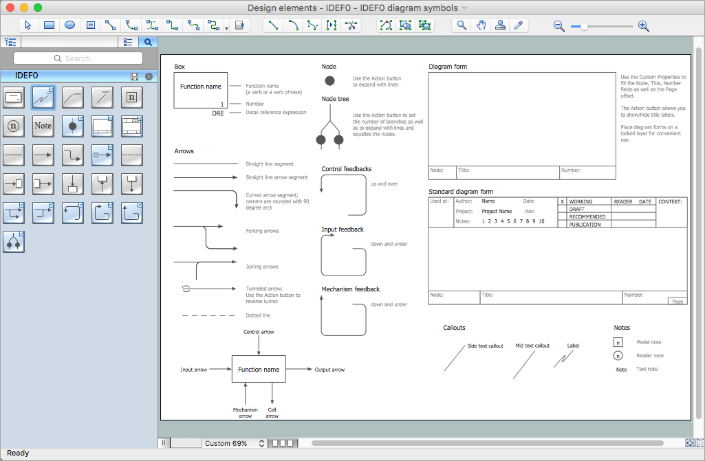
Task: Select the hand pan tool
Action: pos(481,25)
